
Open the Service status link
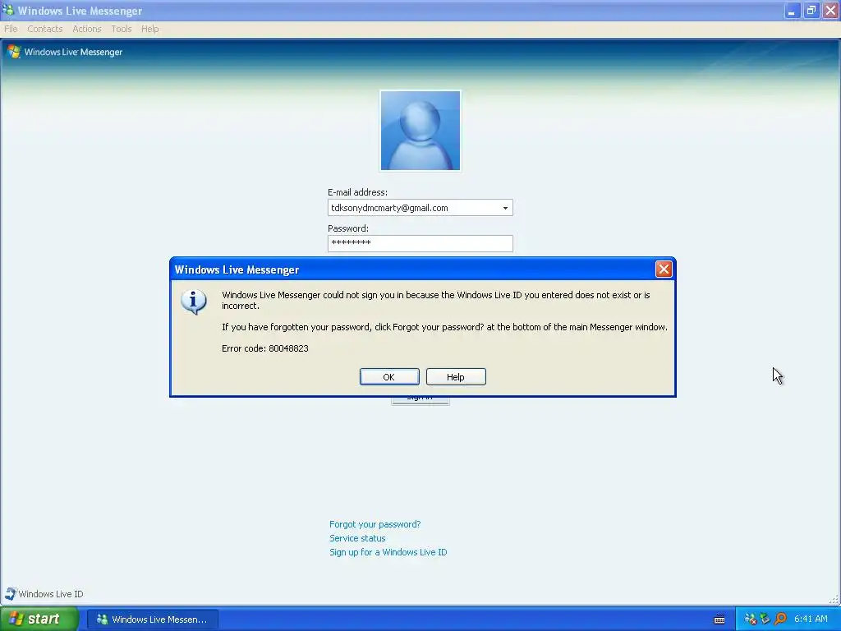pyautogui.click(x=357, y=538)
